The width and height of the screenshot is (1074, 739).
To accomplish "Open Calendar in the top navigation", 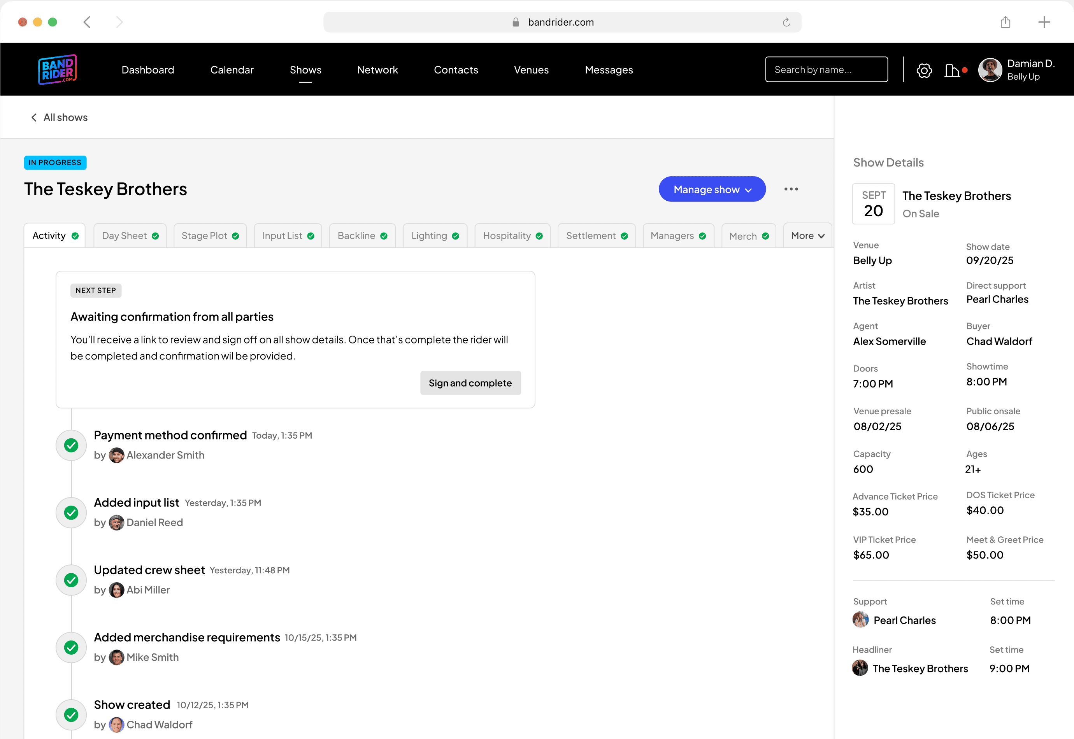I will [232, 70].
